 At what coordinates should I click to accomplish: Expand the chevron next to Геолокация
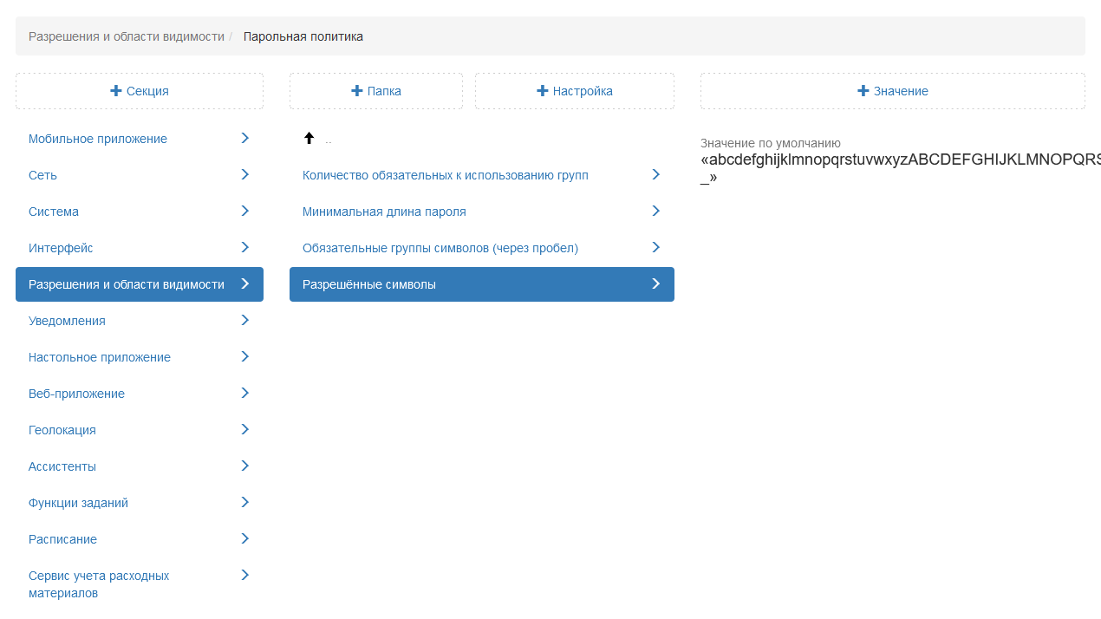[244, 430]
